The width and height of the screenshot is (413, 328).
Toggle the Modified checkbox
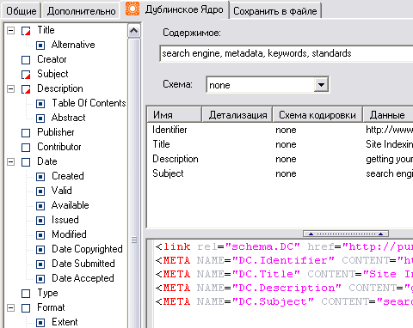40,235
